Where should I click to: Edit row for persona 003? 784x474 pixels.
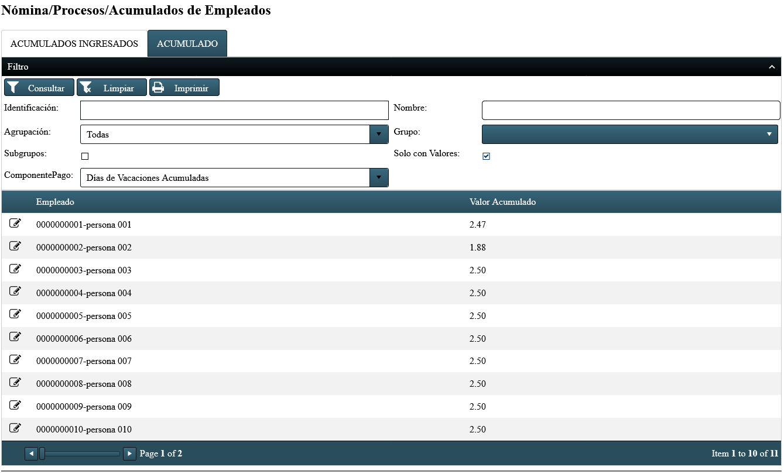[x=15, y=269]
